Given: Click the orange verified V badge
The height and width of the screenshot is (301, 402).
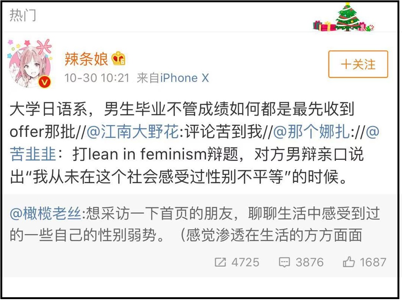Looking at the screenshot, I should (x=45, y=81).
